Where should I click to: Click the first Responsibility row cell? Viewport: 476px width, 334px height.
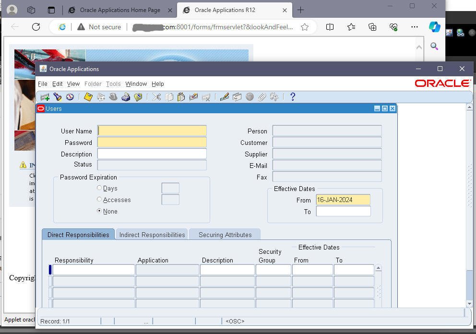(94, 270)
